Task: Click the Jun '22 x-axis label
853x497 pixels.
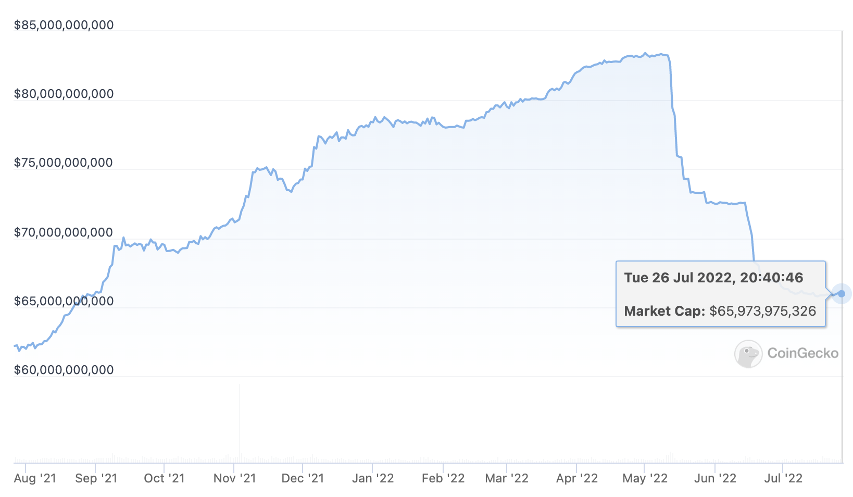Action: pyautogui.click(x=715, y=478)
